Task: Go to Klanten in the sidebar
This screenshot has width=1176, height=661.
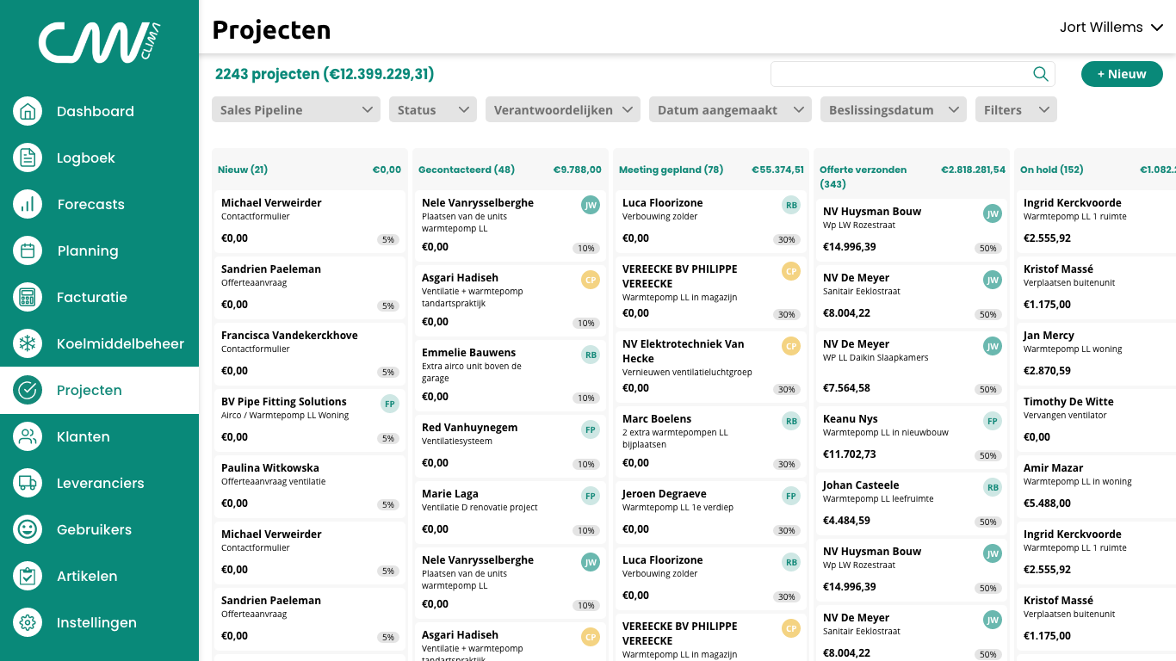Action: (84, 436)
